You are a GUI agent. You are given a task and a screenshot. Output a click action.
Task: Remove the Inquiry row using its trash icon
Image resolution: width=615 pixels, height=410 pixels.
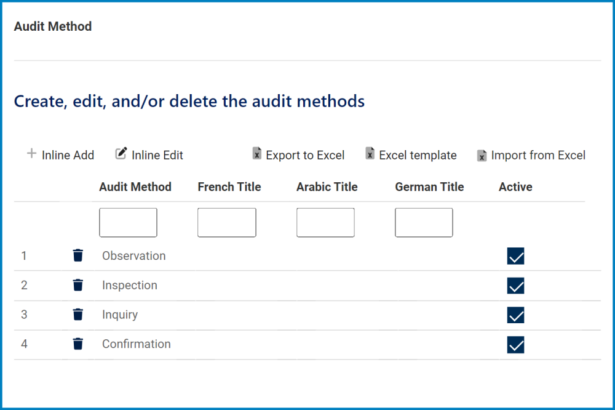77,314
